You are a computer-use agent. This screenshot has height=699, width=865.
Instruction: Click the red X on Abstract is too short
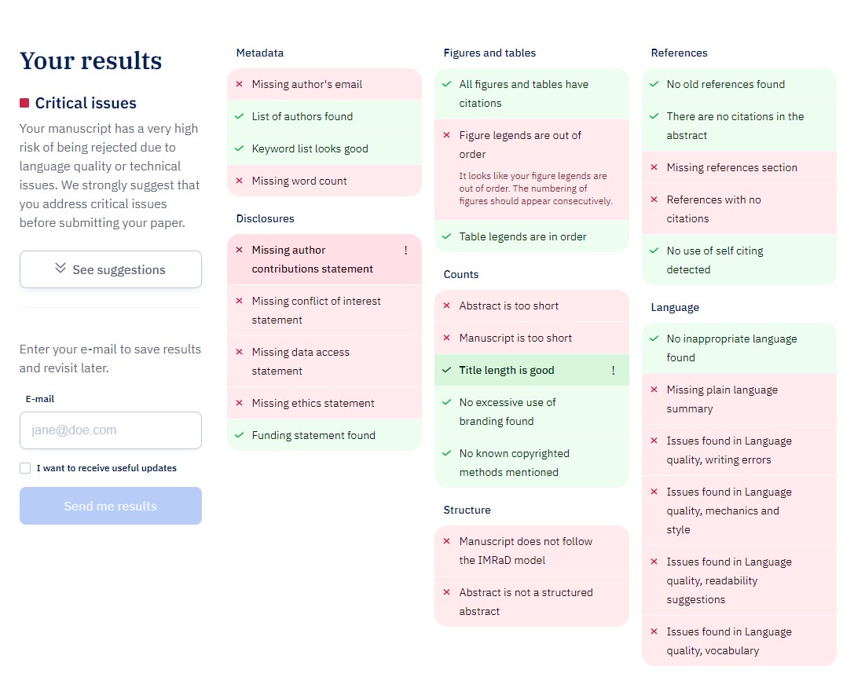tap(446, 306)
